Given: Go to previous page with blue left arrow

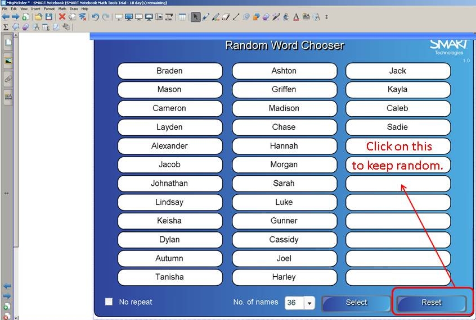Looking at the screenshot, I should [x=6, y=17].
